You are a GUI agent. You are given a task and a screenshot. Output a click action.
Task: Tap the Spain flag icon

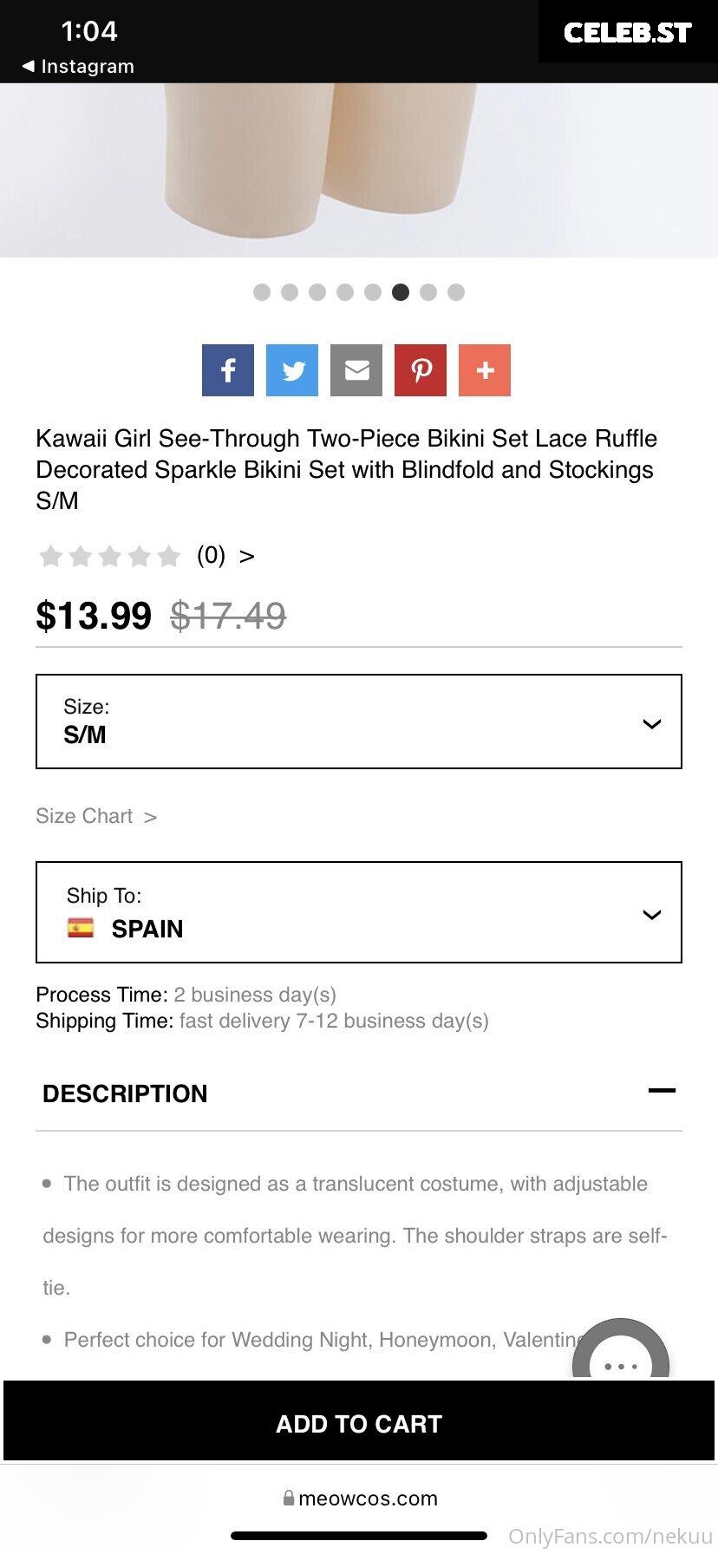coord(81,928)
